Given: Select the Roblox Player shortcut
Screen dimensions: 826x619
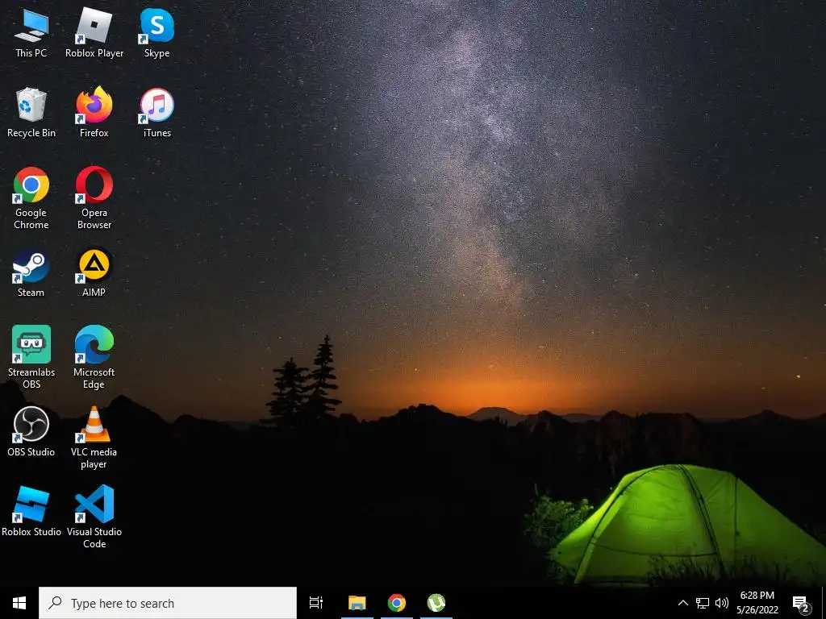Looking at the screenshot, I should [94, 33].
